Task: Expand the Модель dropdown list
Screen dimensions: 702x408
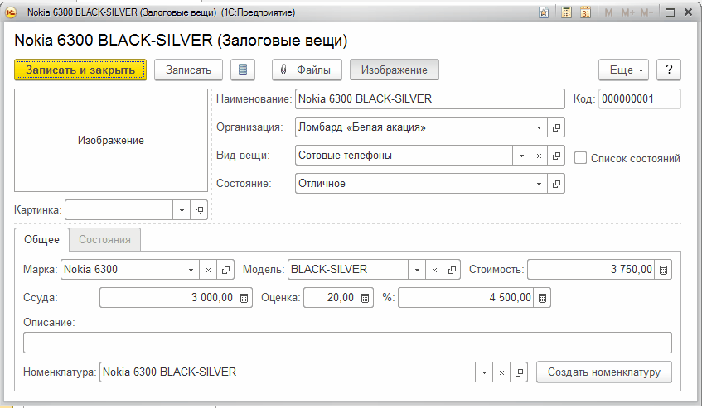Action: [417, 270]
